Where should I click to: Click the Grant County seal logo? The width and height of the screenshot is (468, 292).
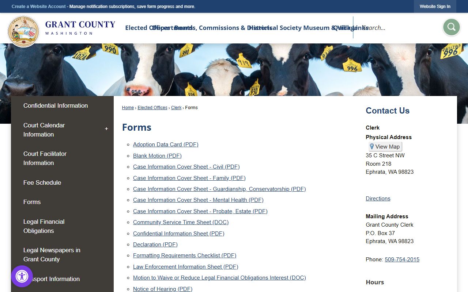point(23,31)
